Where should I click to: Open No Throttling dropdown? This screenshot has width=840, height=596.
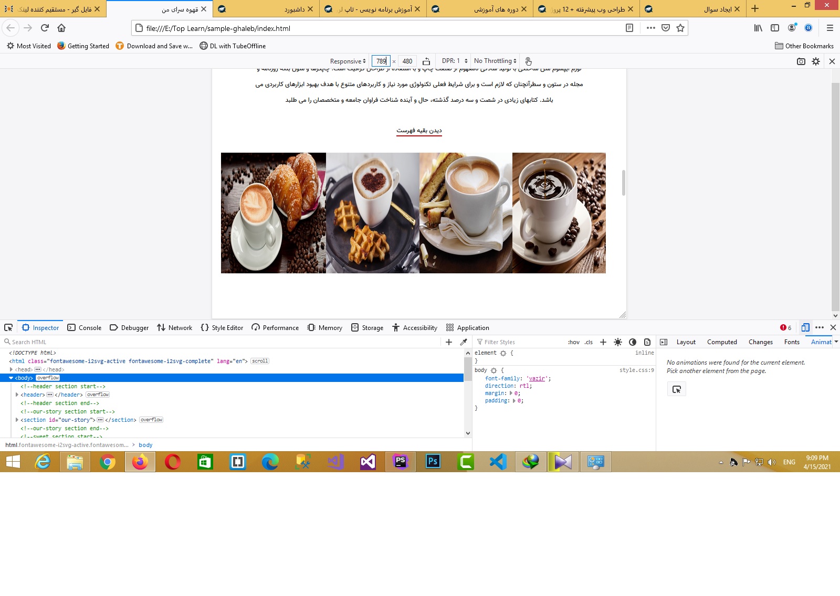coord(495,61)
